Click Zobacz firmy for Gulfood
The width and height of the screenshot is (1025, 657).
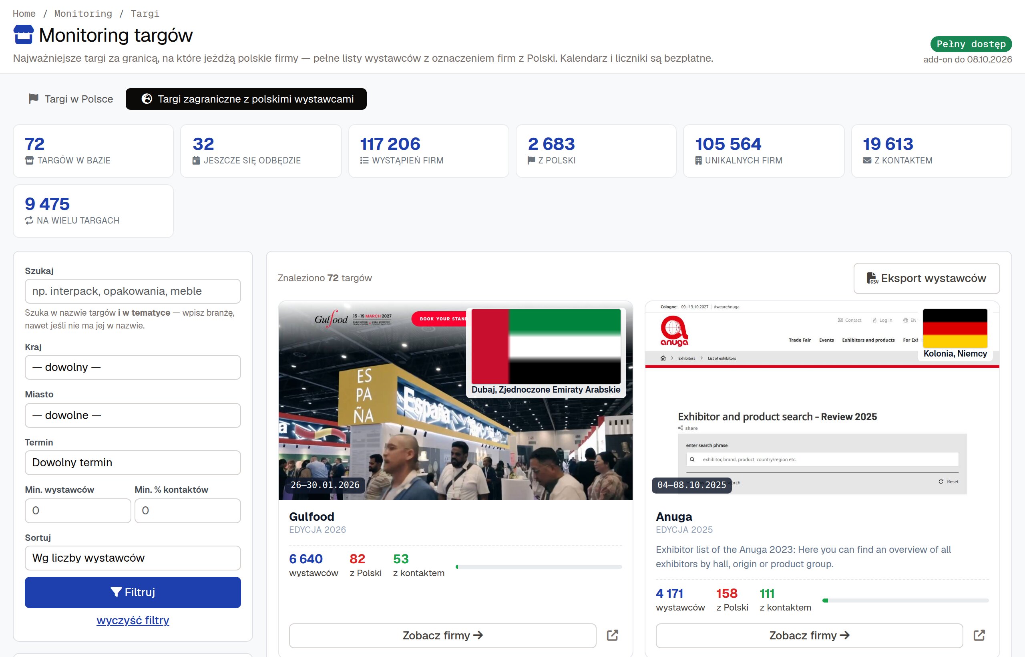pyautogui.click(x=442, y=635)
